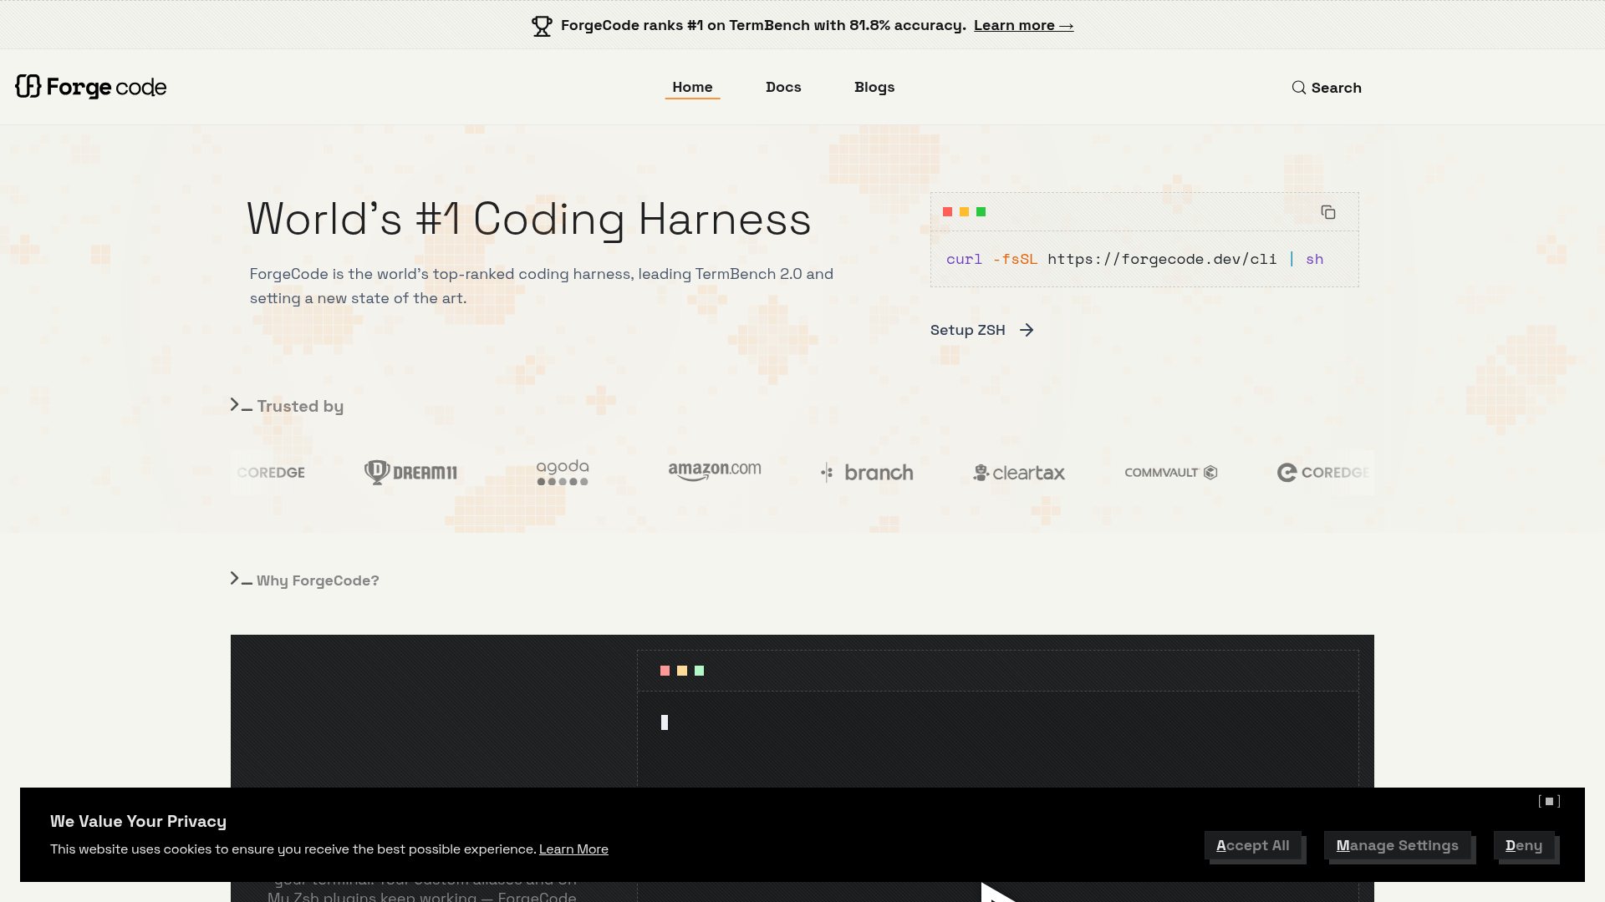Screen dimensions: 1605x902
Task: Open Manage Settings for cookies
Action: click(1397, 845)
